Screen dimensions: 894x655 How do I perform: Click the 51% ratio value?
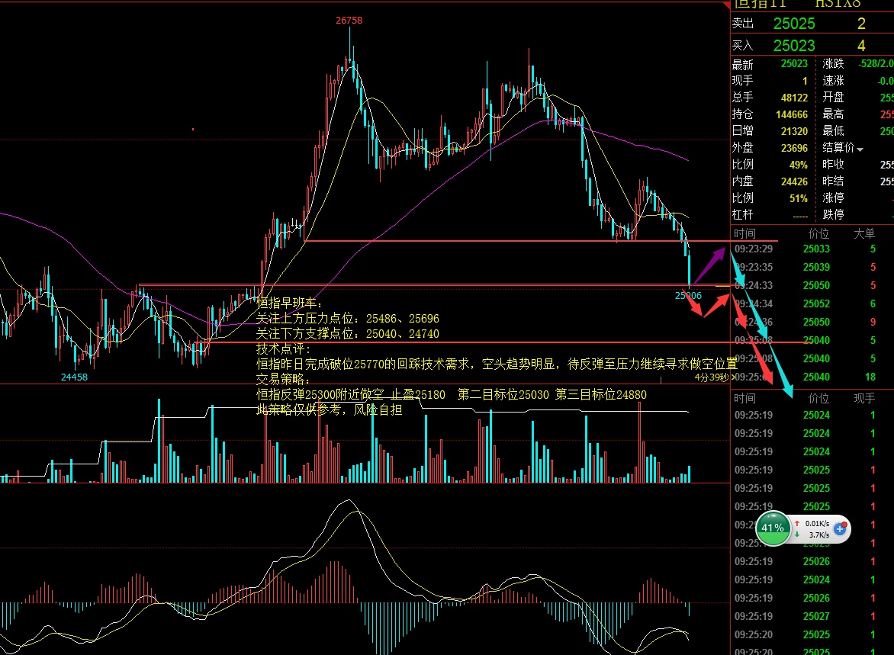click(798, 198)
